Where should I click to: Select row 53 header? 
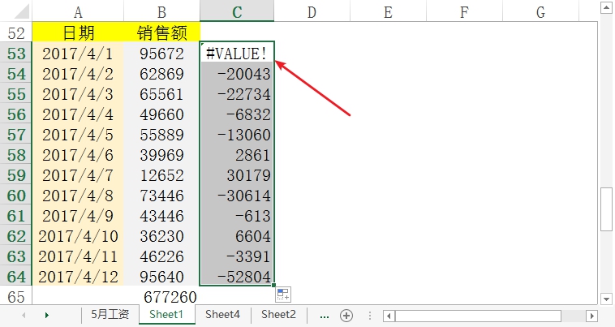click(x=16, y=53)
